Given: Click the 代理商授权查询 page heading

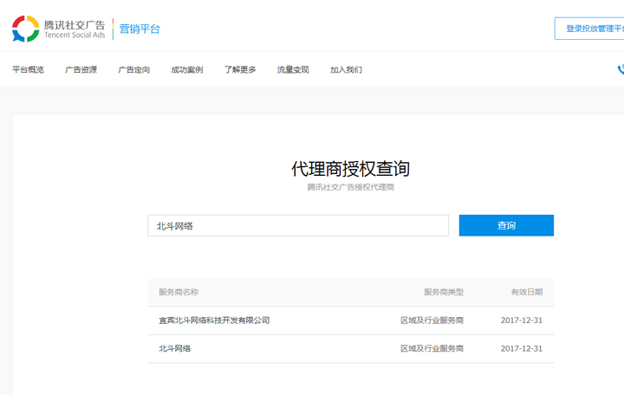Looking at the screenshot, I should click(350, 168).
